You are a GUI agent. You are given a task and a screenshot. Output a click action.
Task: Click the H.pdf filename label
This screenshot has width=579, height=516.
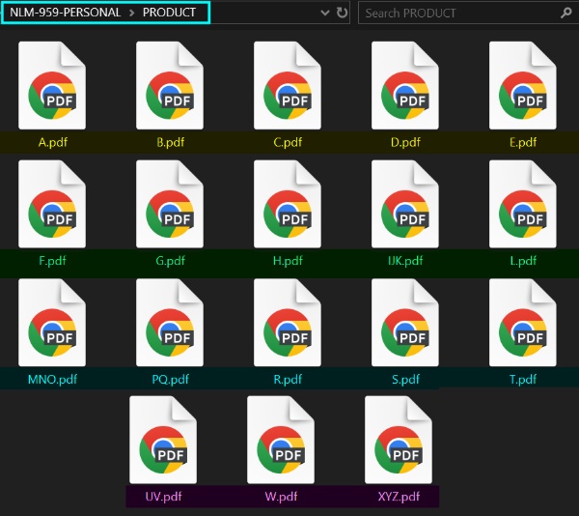click(x=288, y=261)
